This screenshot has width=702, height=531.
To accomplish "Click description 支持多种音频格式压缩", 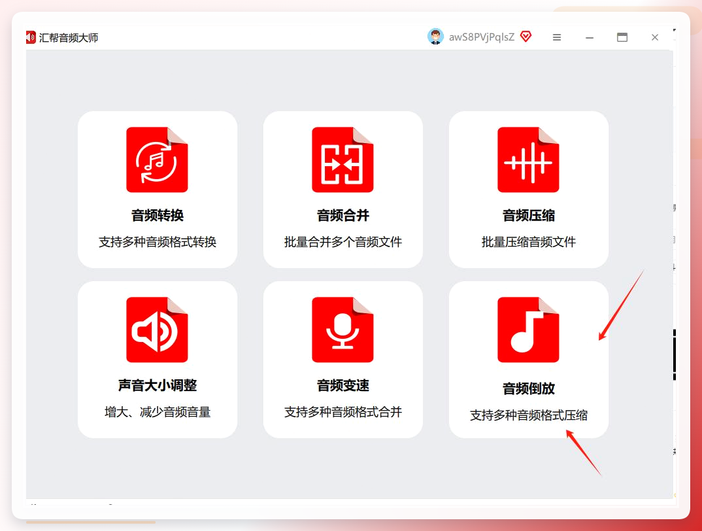I will (x=529, y=415).
